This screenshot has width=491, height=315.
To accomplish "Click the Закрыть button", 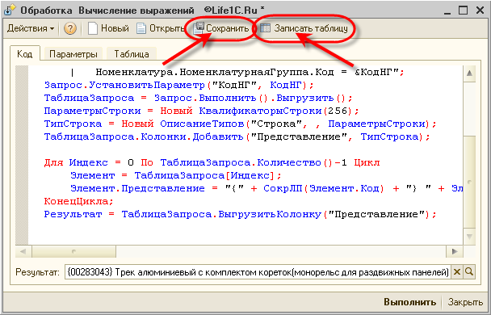I will pos(465,302).
